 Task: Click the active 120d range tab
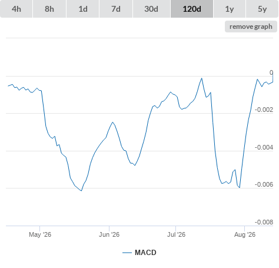pos(192,9)
